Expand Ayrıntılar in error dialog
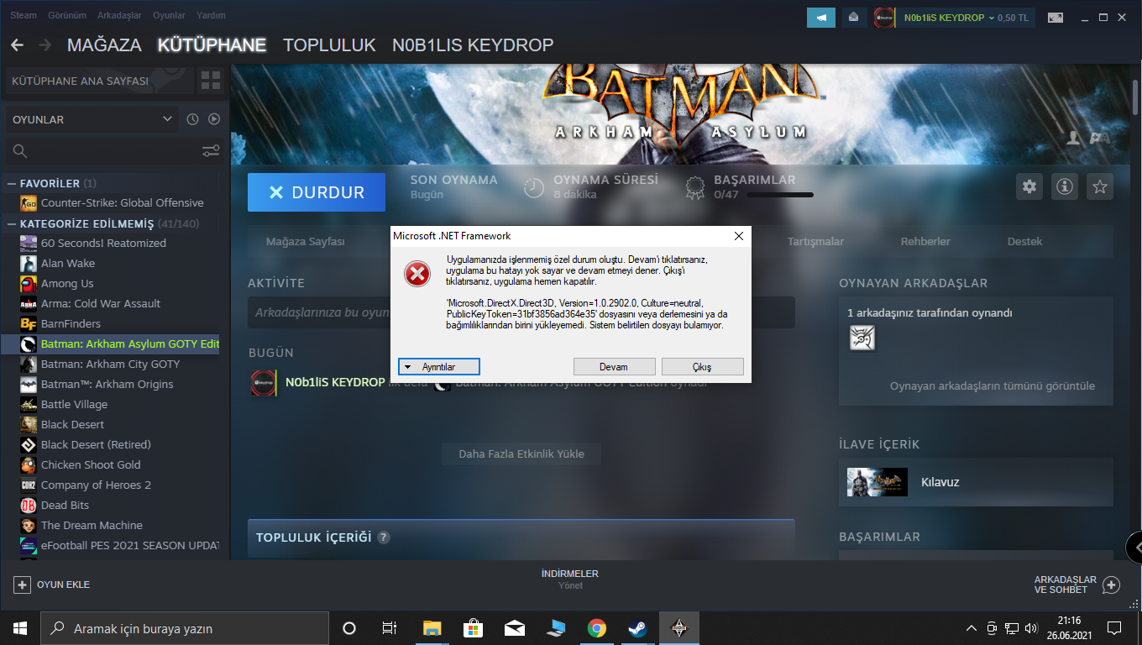Image resolution: width=1142 pixels, height=645 pixels. (x=438, y=367)
